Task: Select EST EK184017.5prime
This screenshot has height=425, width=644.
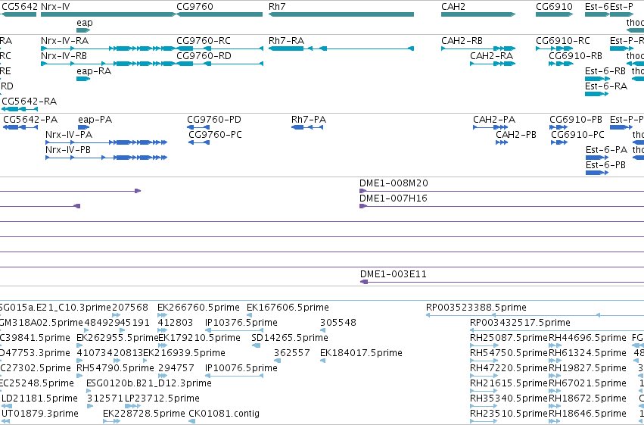Action: click(323, 361)
